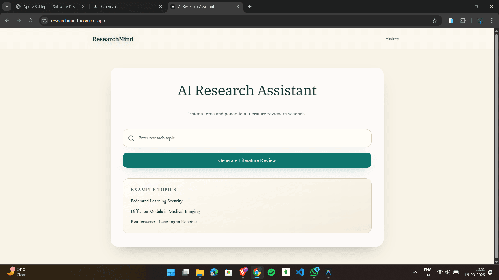Close the AI Research Assistant tab

[238, 6]
